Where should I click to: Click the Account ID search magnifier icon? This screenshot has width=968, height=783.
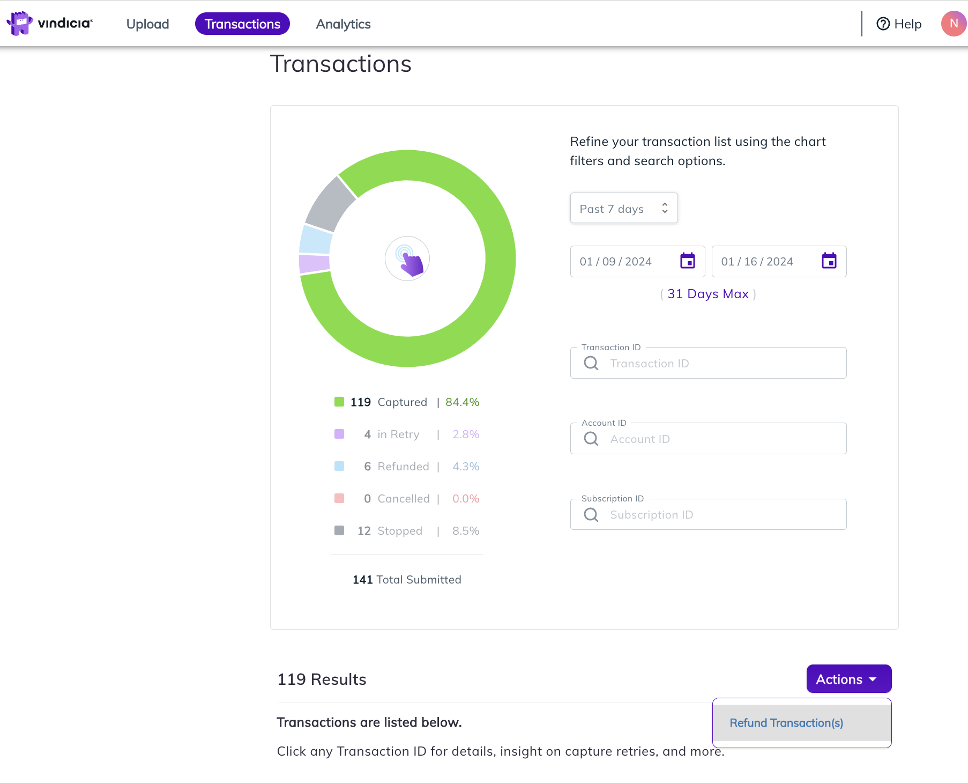point(591,439)
